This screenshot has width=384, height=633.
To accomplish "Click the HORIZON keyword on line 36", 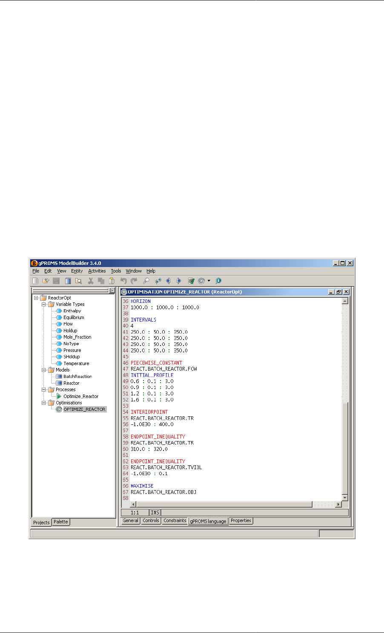I will [140, 301].
